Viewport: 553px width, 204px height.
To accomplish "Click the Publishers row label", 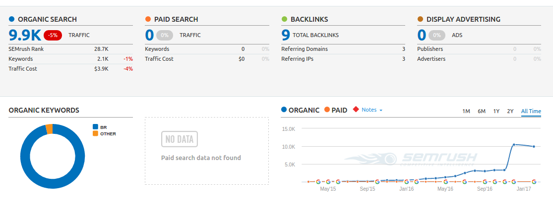I will click(x=430, y=49).
